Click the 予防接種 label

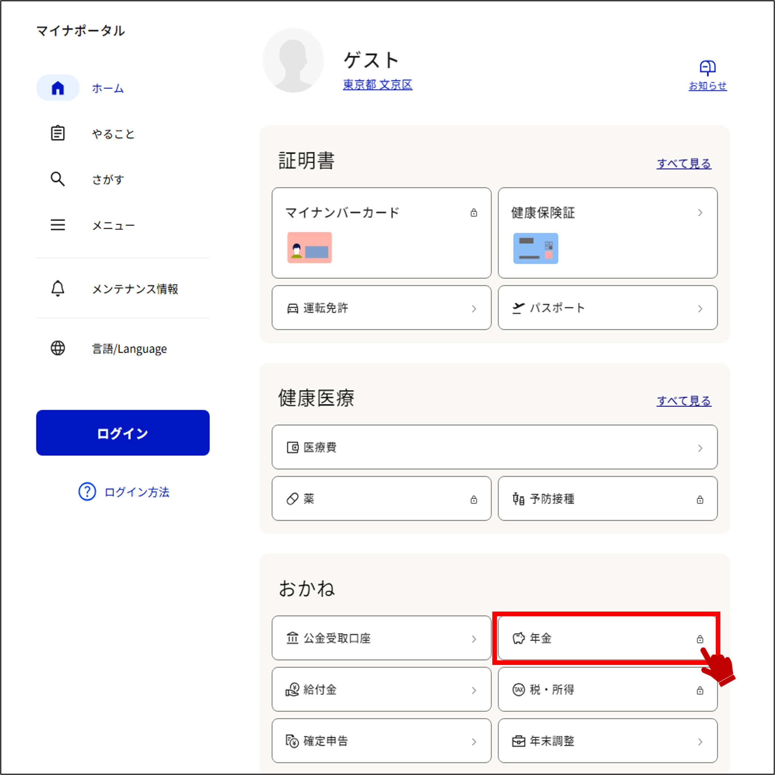(x=552, y=499)
